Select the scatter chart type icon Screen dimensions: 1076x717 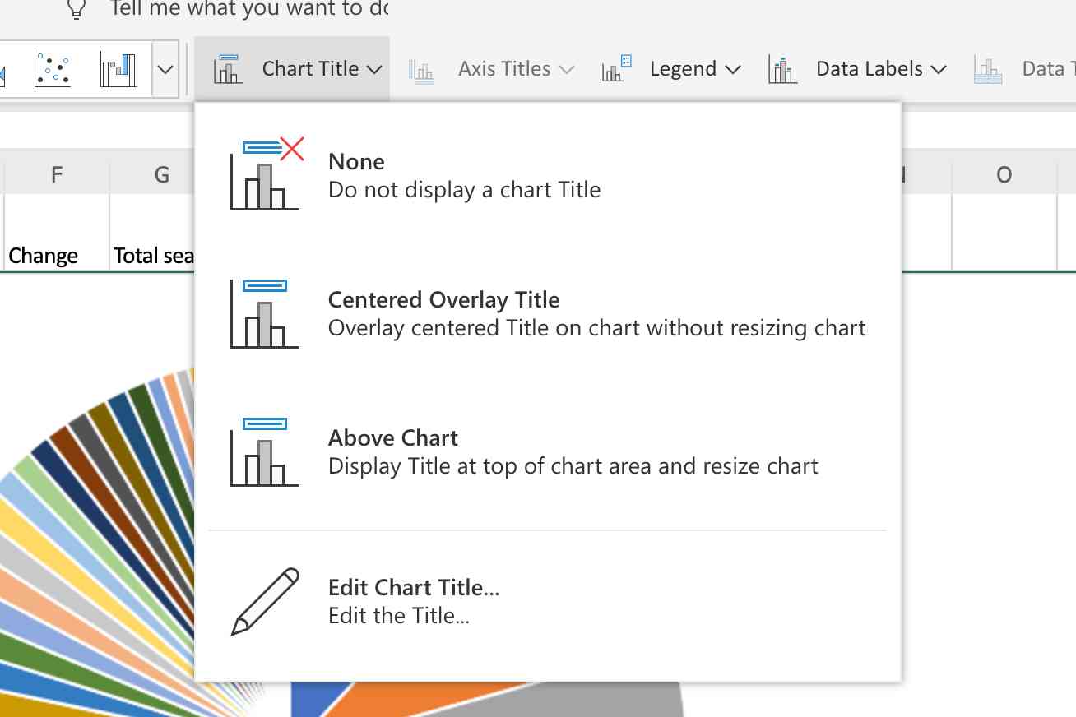pos(51,70)
